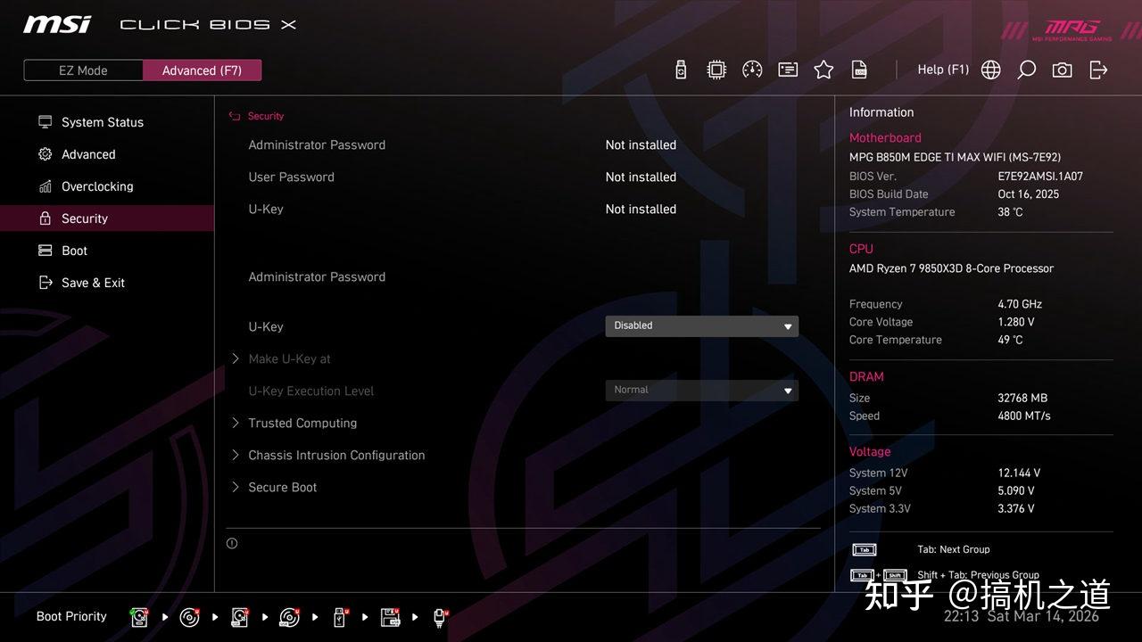Viewport: 1142px width, 642px height.
Task: Open the U-Key Execution Level Normal dropdown
Action: tap(702, 391)
